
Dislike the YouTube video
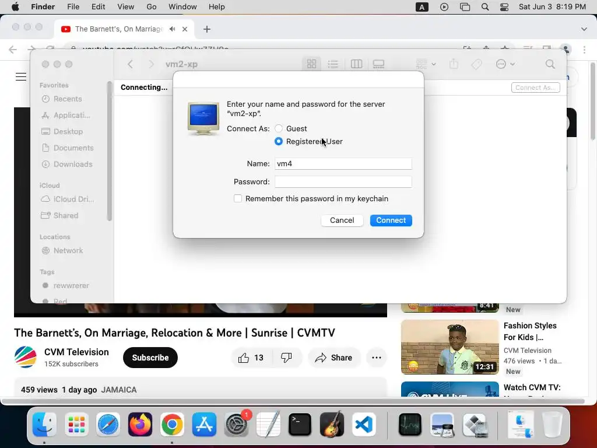pyautogui.click(x=286, y=358)
